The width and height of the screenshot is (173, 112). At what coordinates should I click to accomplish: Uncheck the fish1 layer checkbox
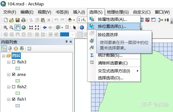coord(13,99)
